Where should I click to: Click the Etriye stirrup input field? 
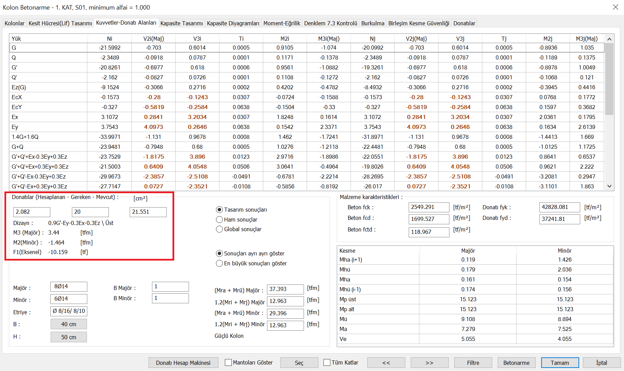click(68, 311)
